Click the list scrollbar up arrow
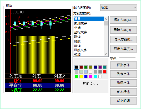The width and height of the screenshot is (141, 109). coord(106,19)
